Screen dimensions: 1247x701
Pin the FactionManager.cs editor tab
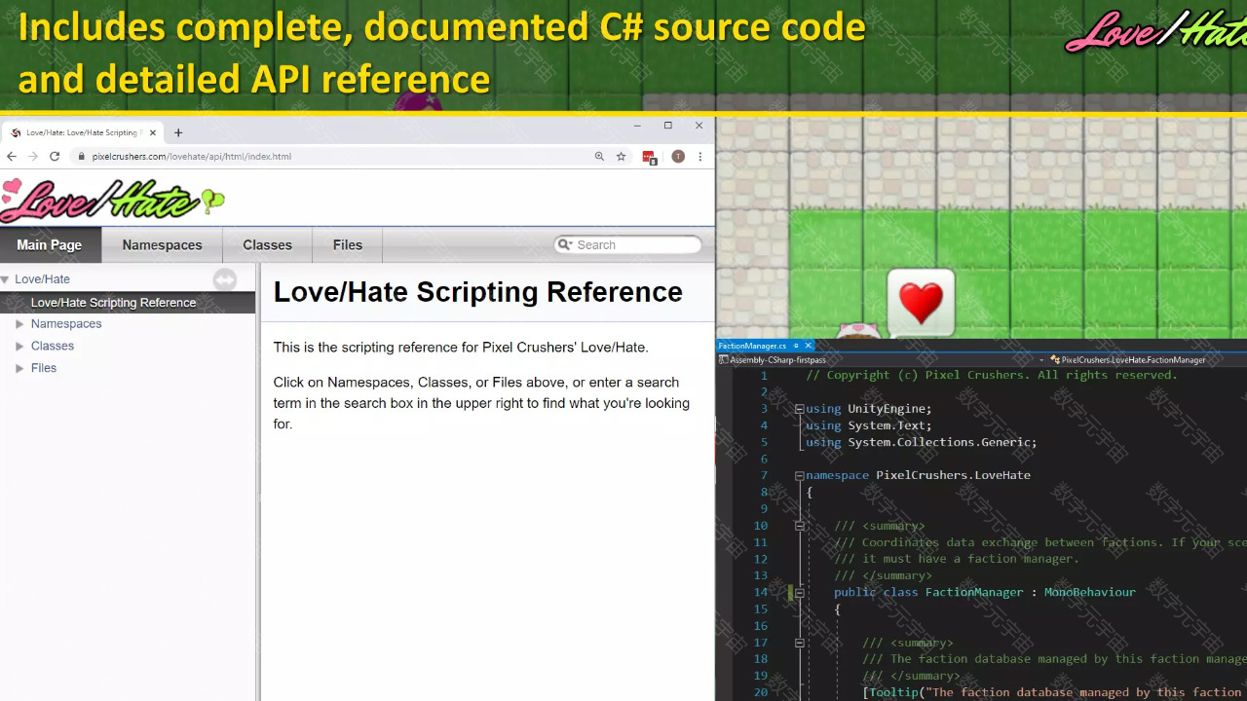796,346
